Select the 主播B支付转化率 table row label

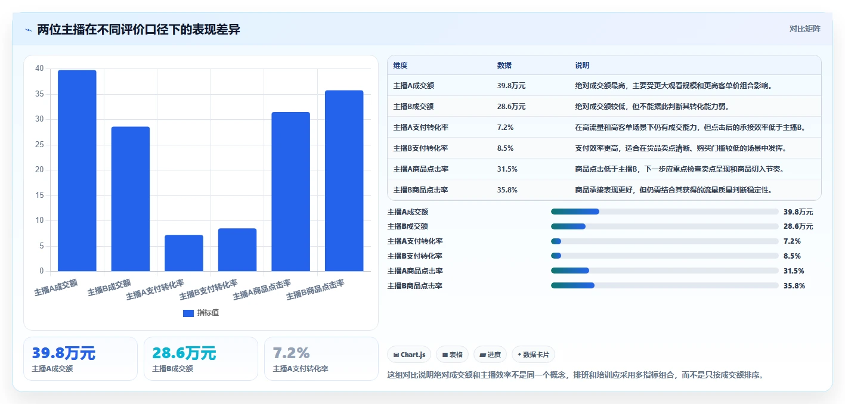tap(420, 148)
